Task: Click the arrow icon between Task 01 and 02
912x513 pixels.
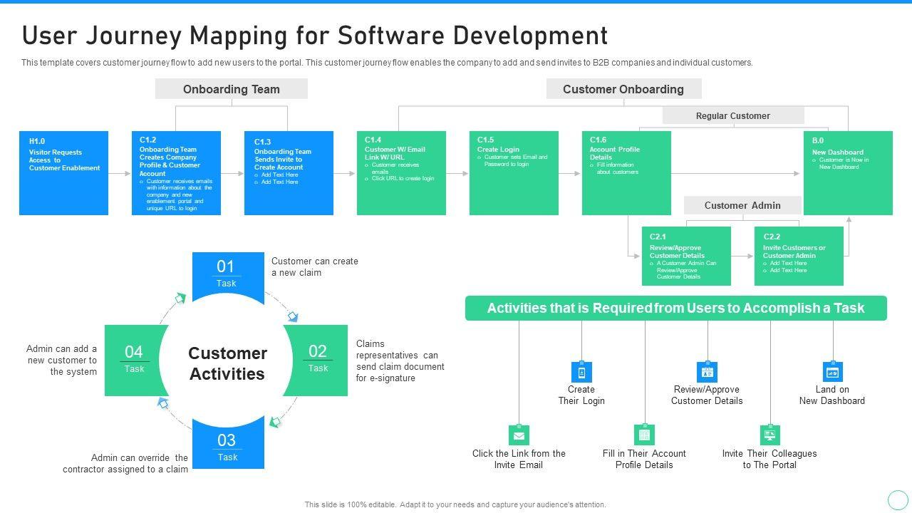Action: click(291, 316)
